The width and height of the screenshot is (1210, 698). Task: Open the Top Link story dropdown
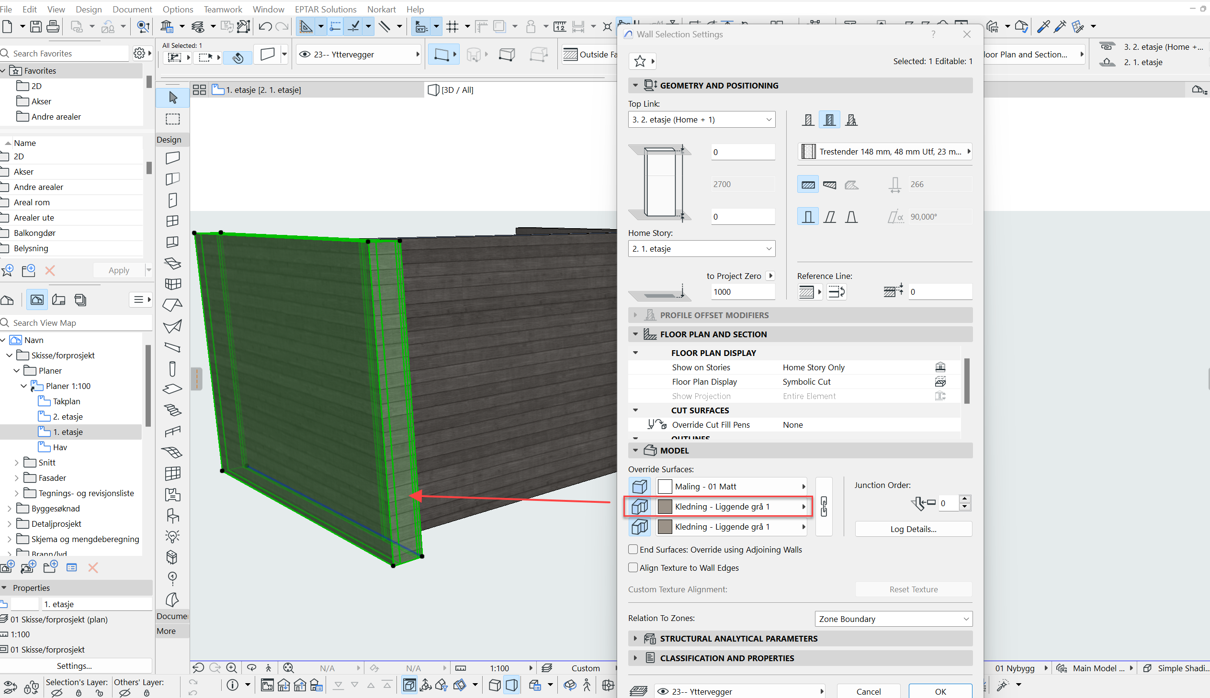coord(701,120)
